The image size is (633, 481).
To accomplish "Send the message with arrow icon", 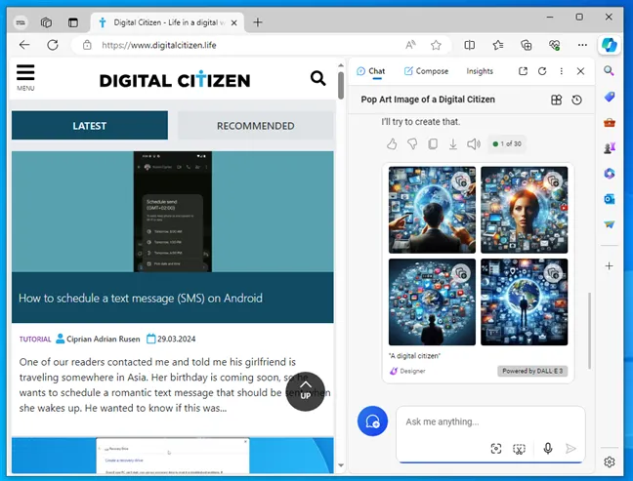I will (x=570, y=449).
